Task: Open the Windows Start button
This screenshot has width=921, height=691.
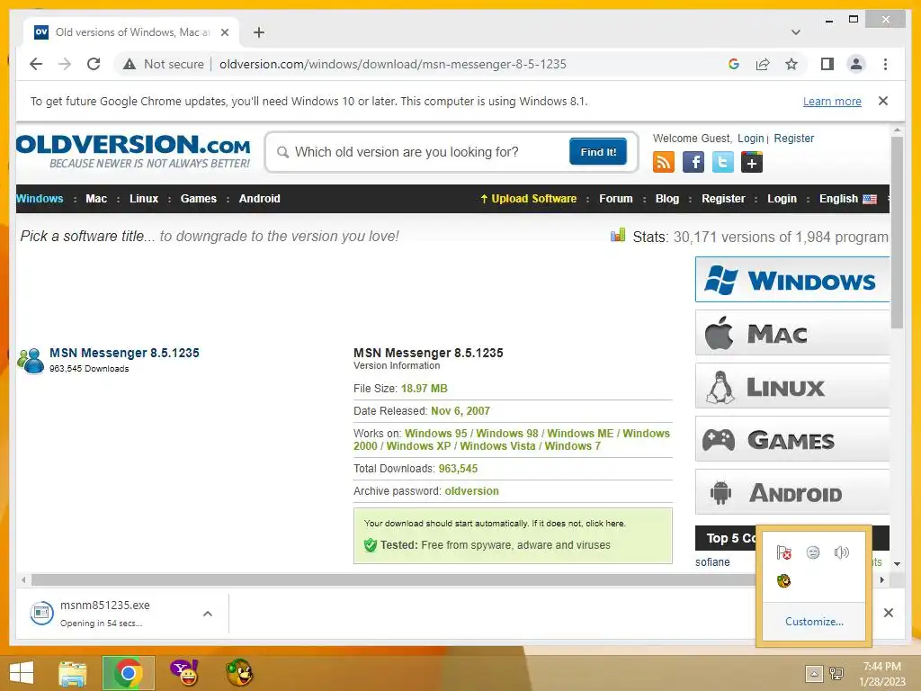Action: [22, 673]
